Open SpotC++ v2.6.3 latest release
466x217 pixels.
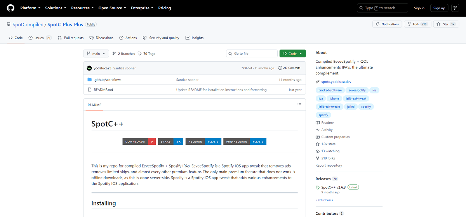tap(334, 187)
